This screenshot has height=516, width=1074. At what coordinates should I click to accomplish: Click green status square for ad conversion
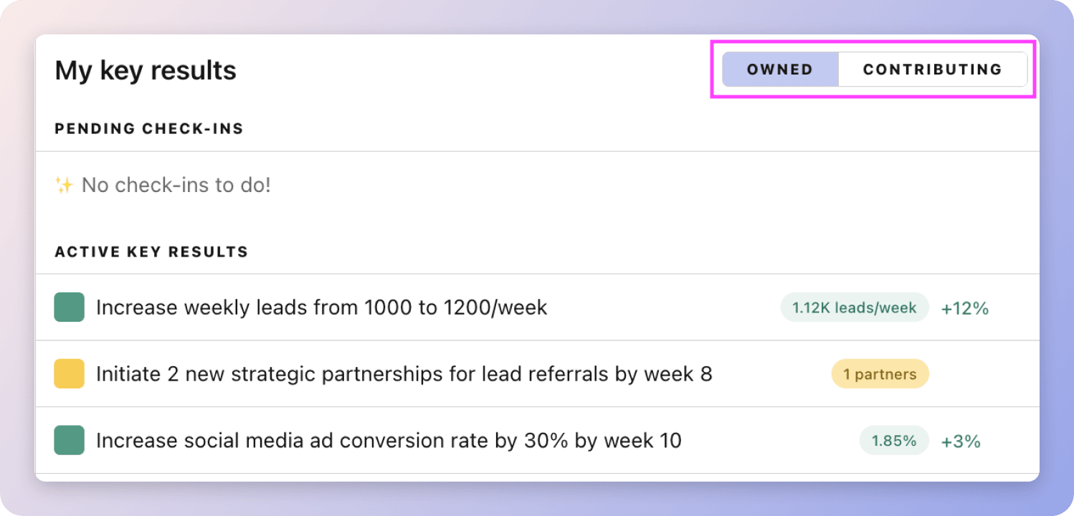pos(70,441)
